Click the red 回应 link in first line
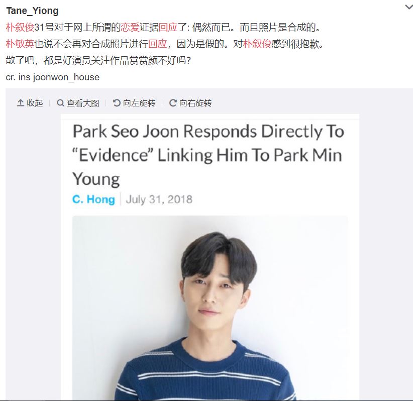413x401 pixels. 168,28
